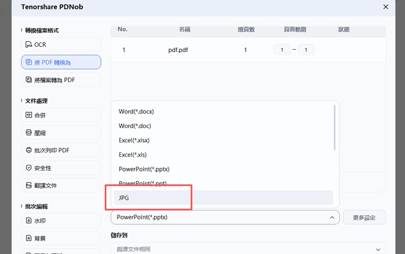This screenshot has width=405, height=254.
Task: Click the No. column header
Action: (x=123, y=29)
